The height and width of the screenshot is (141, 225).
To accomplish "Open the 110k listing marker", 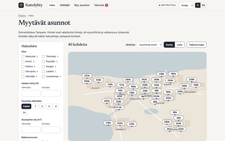I will click(x=120, y=91).
